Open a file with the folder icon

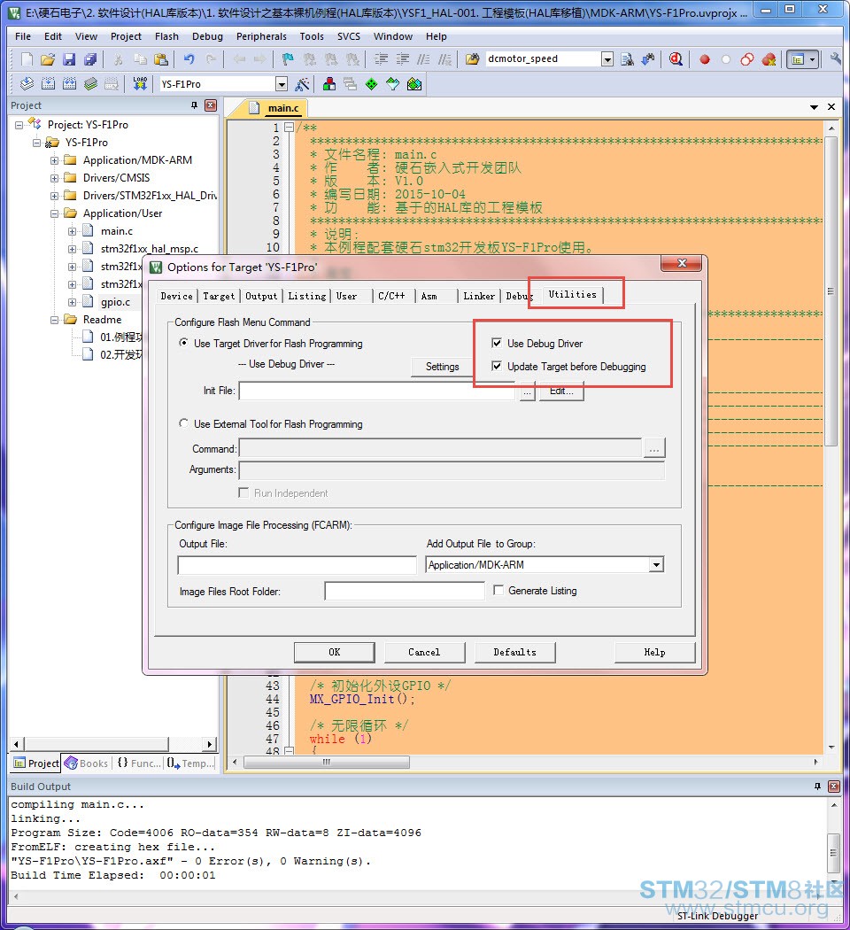[48, 58]
